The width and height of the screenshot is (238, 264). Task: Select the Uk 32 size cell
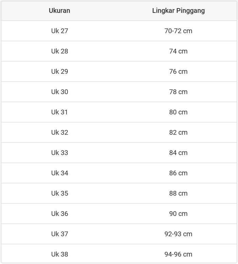pyautogui.click(x=60, y=132)
